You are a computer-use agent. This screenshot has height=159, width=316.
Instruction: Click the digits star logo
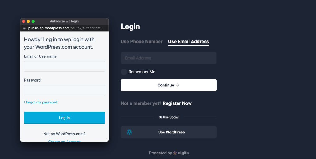point(175,153)
